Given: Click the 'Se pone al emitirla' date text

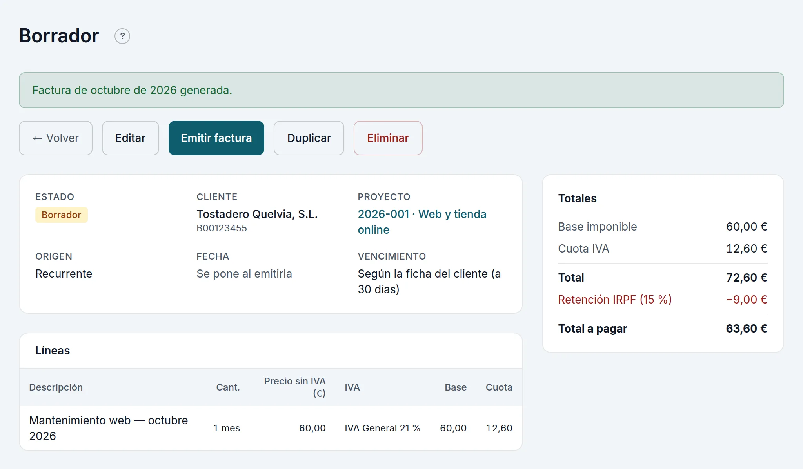Looking at the screenshot, I should pos(244,274).
